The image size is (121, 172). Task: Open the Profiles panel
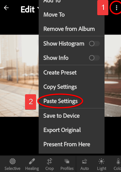[67, 164]
